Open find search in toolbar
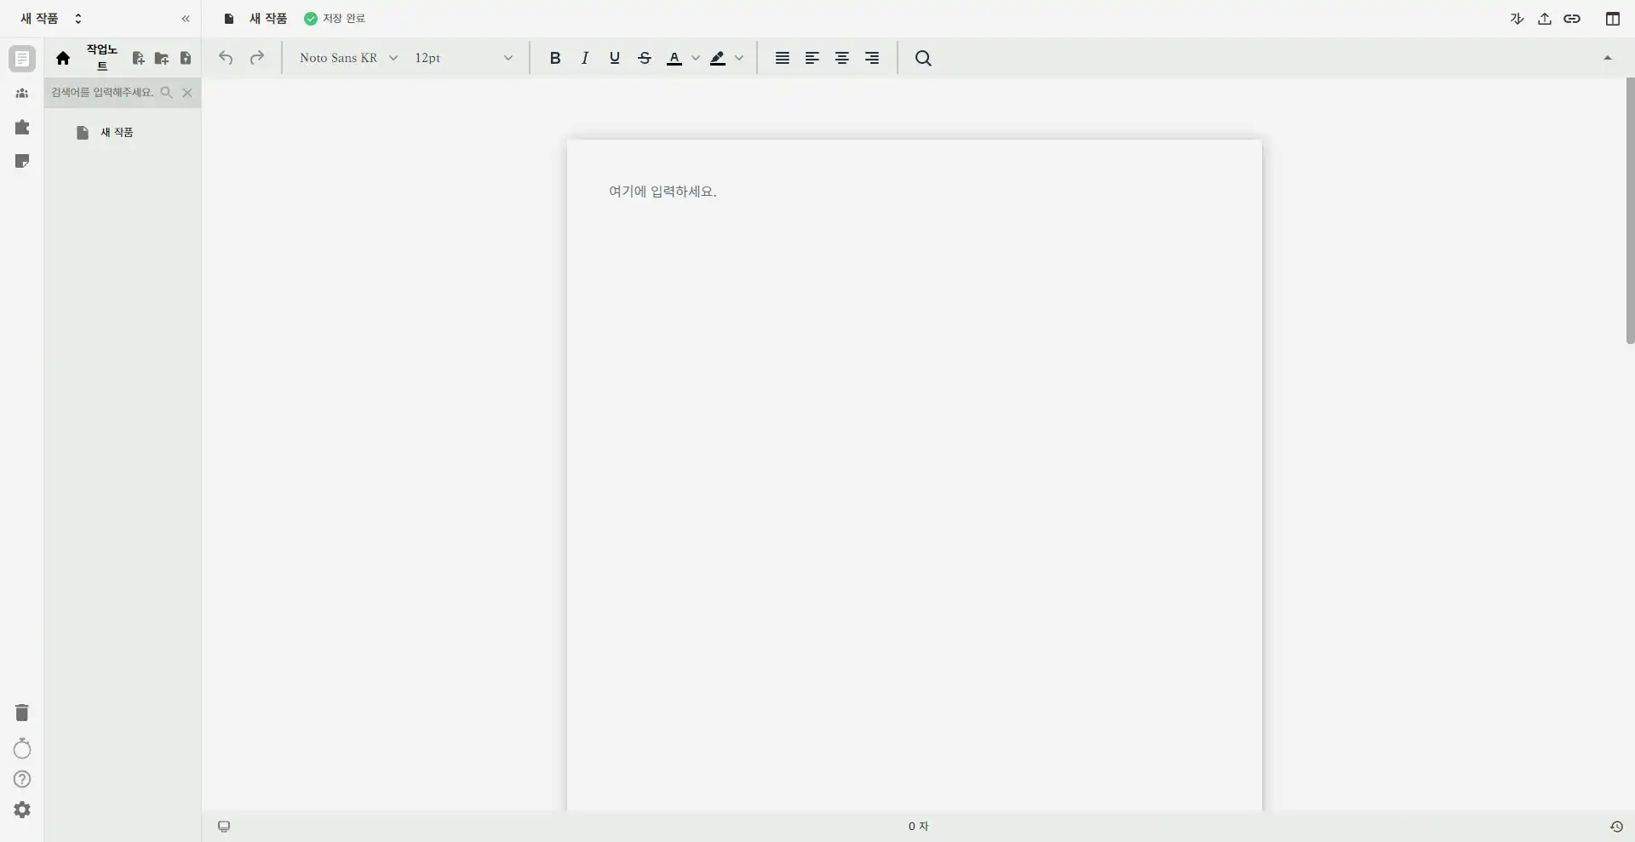This screenshot has height=842, width=1635. (923, 58)
